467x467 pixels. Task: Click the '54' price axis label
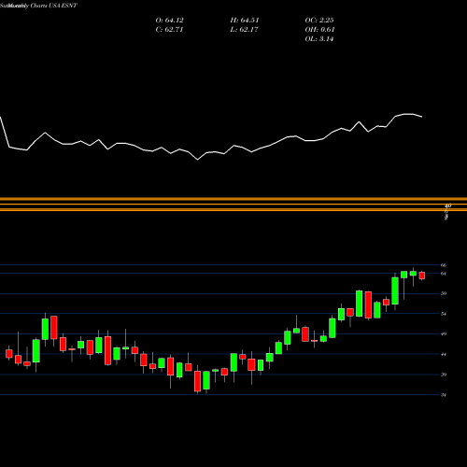[x=444, y=314]
